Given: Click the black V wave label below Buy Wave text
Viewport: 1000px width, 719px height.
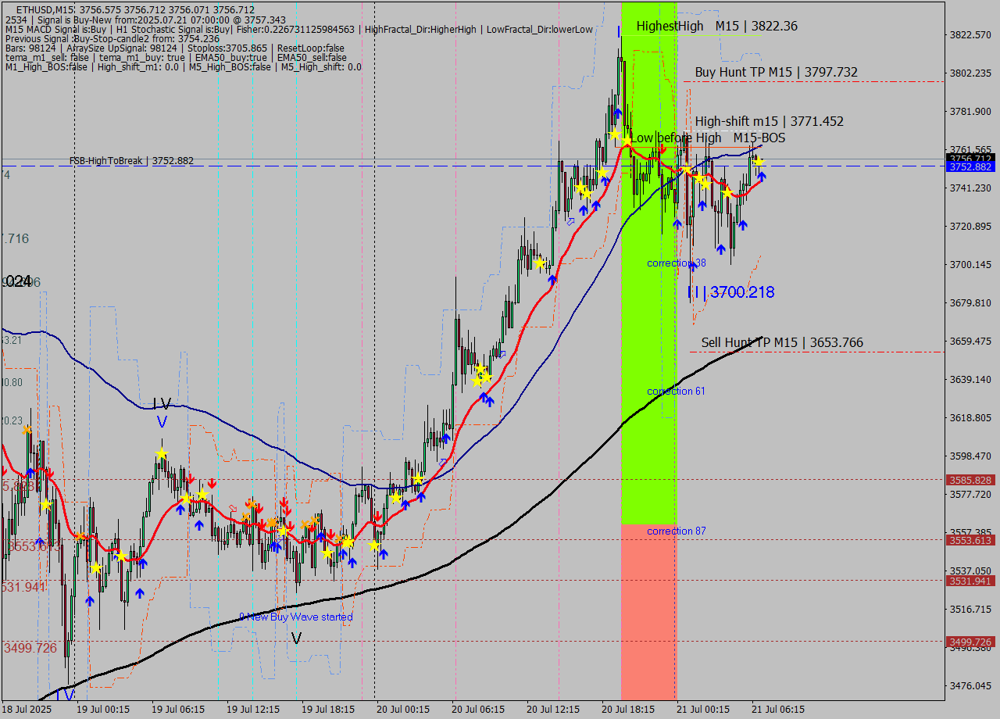Looking at the screenshot, I should tap(296, 639).
